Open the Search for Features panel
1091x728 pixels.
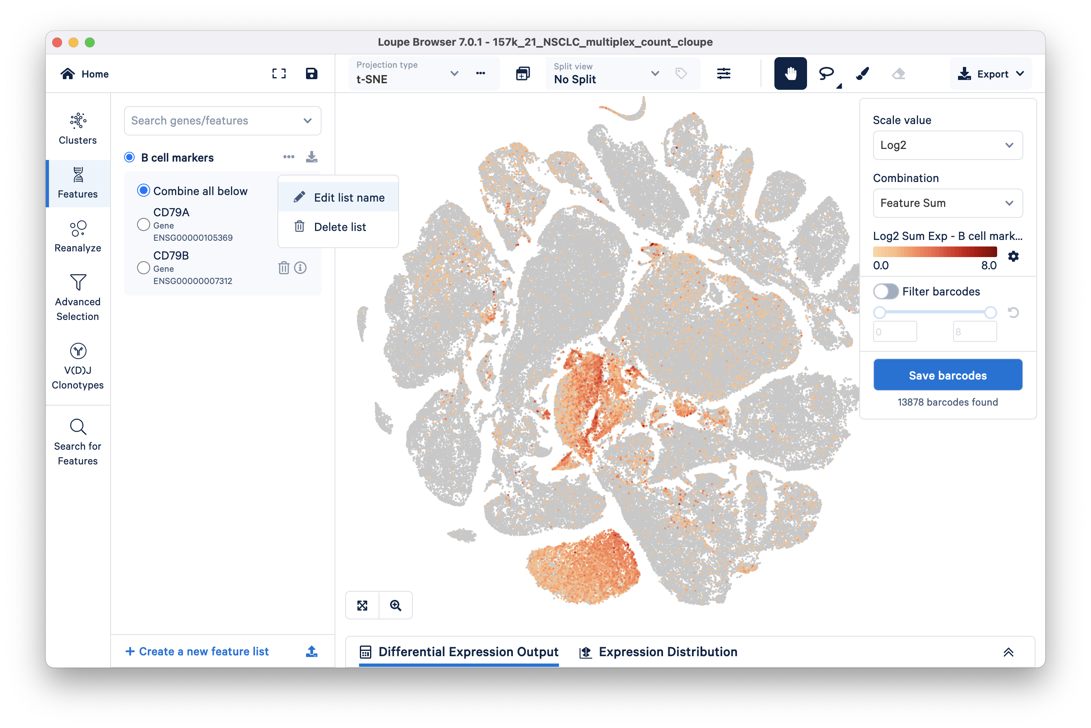(x=78, y=441)
